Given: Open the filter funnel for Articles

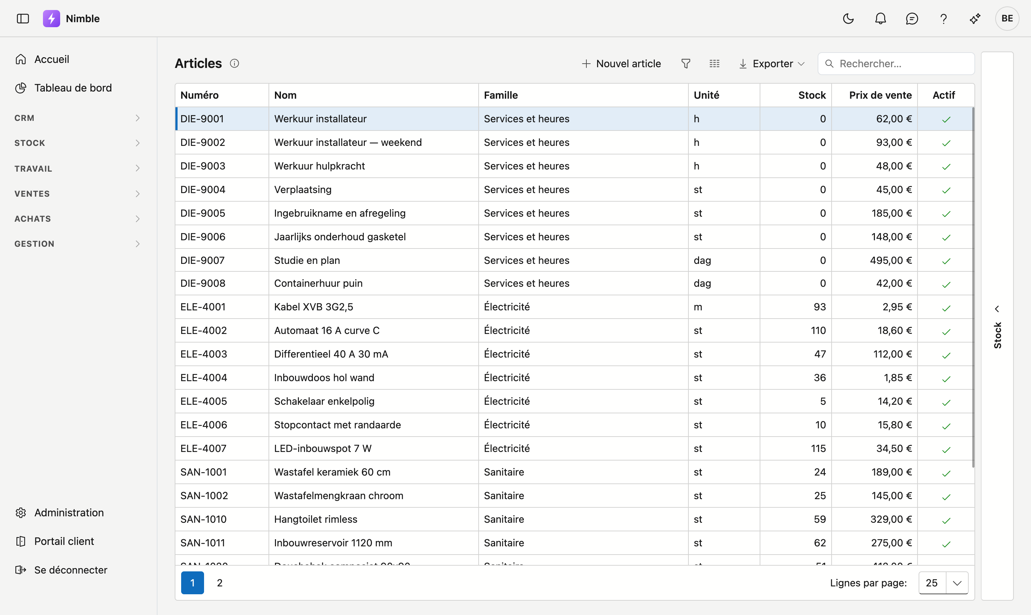Looking at the screenshot, I should [x=686, y=63].
